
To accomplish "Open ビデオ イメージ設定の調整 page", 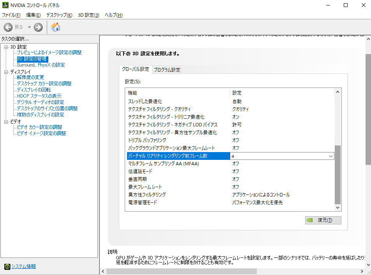I will coord(41,133).
